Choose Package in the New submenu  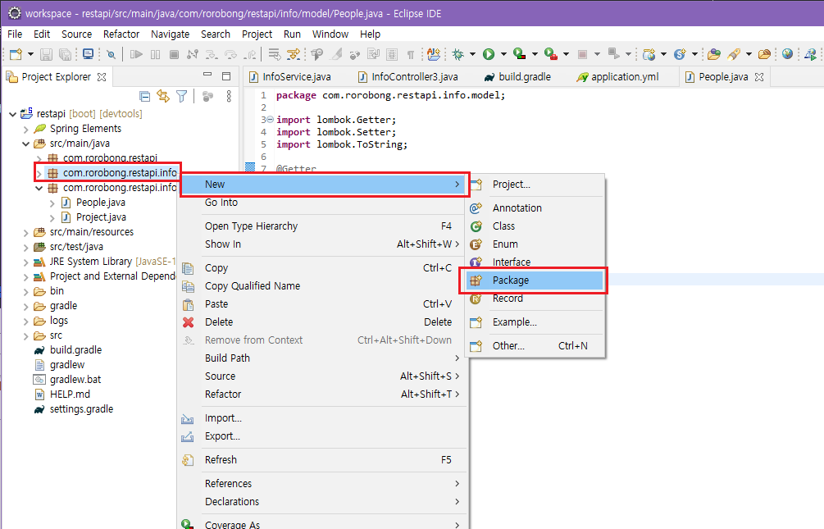point(535,280)
